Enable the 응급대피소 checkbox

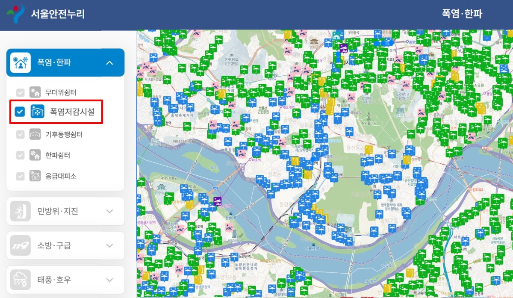pos(20,176)
